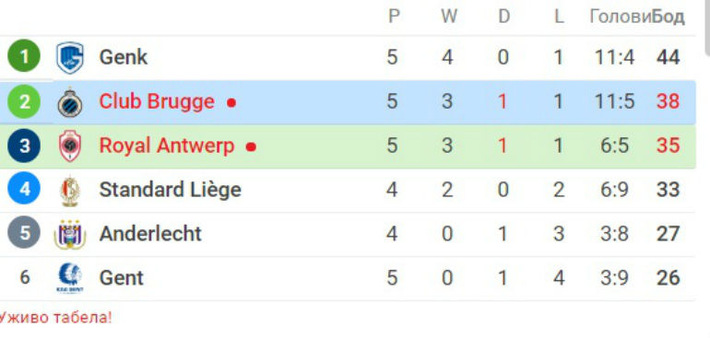Click the scrollbar at the right edge
Viewport: 710px width, 338px height.
click(707, 27)
